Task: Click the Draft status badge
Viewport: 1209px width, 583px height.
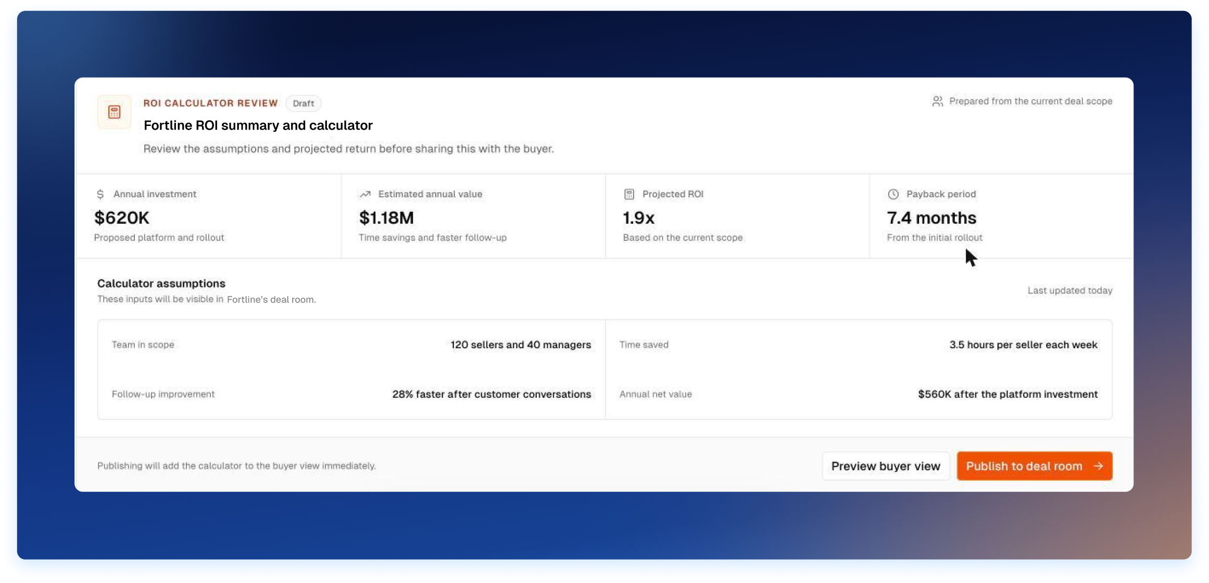Action: 303,104
